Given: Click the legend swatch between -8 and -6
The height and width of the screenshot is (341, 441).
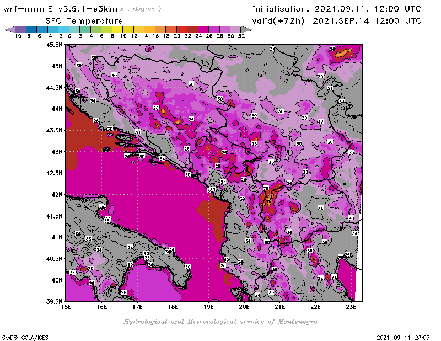Looking at the screenshot, I should tap(31, 29).
